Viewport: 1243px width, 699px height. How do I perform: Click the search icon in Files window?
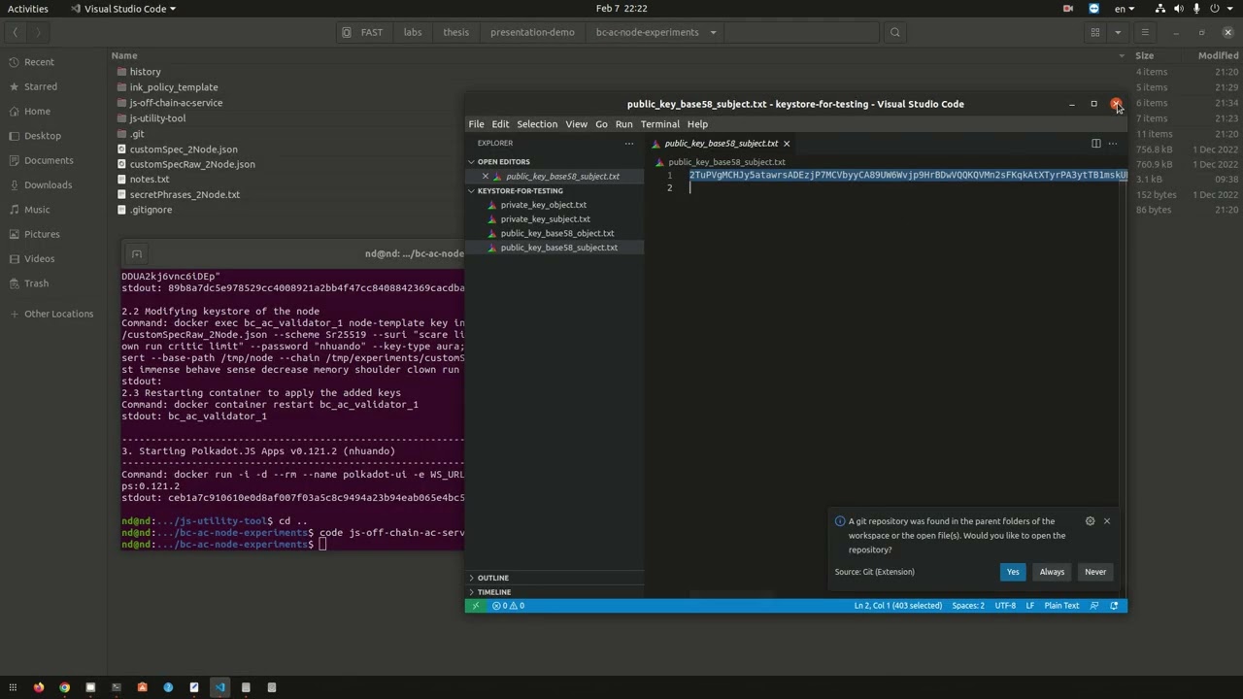(x=895, y=32)
